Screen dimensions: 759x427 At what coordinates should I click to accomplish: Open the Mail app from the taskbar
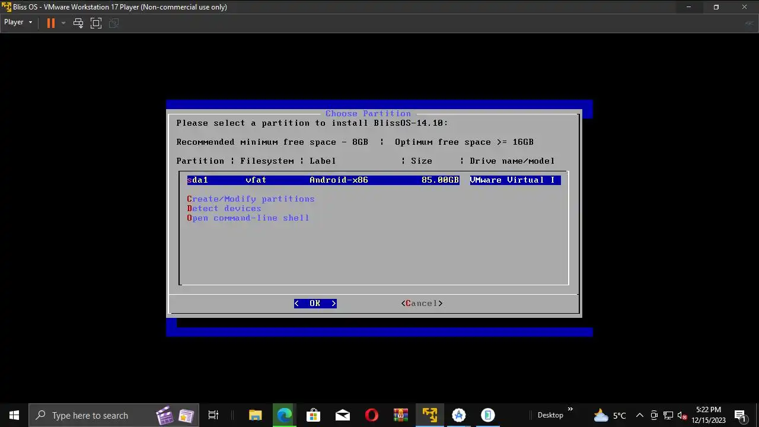coord(342,415)
